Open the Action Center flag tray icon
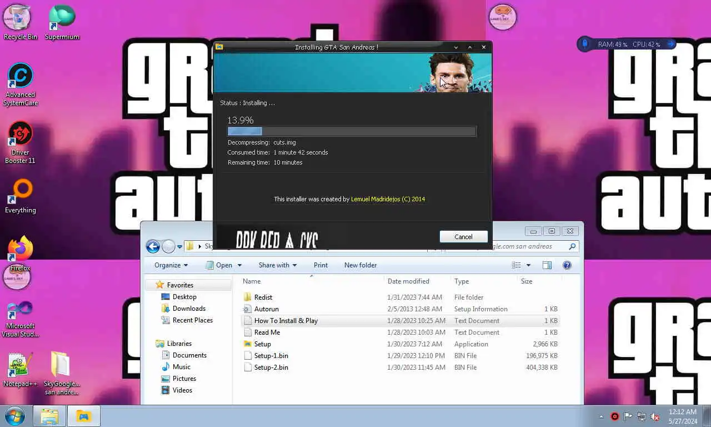This screenshot has width=711, height=427. coord(628,416)
